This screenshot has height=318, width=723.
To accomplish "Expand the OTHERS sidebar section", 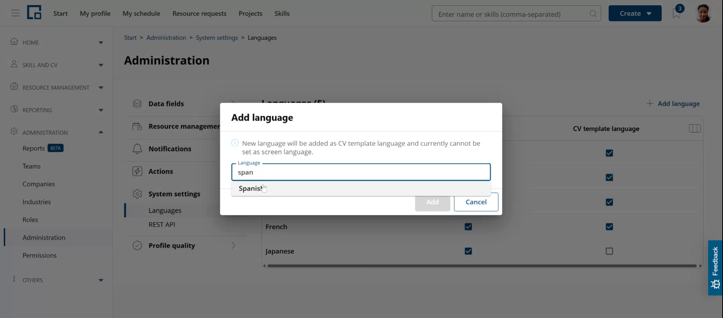I will pos(101,280).
